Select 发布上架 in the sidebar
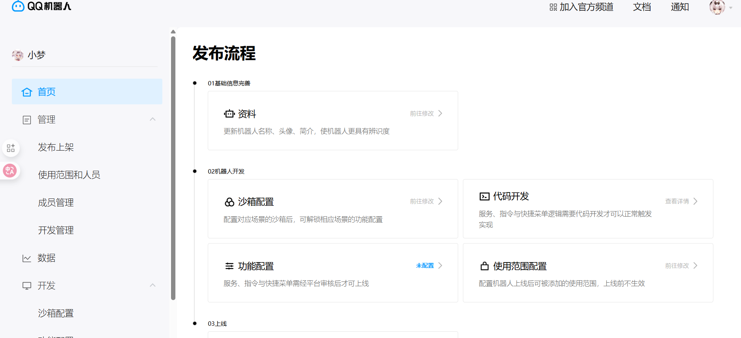Screen dimensions: 741x338 click(x=56, y=147)
